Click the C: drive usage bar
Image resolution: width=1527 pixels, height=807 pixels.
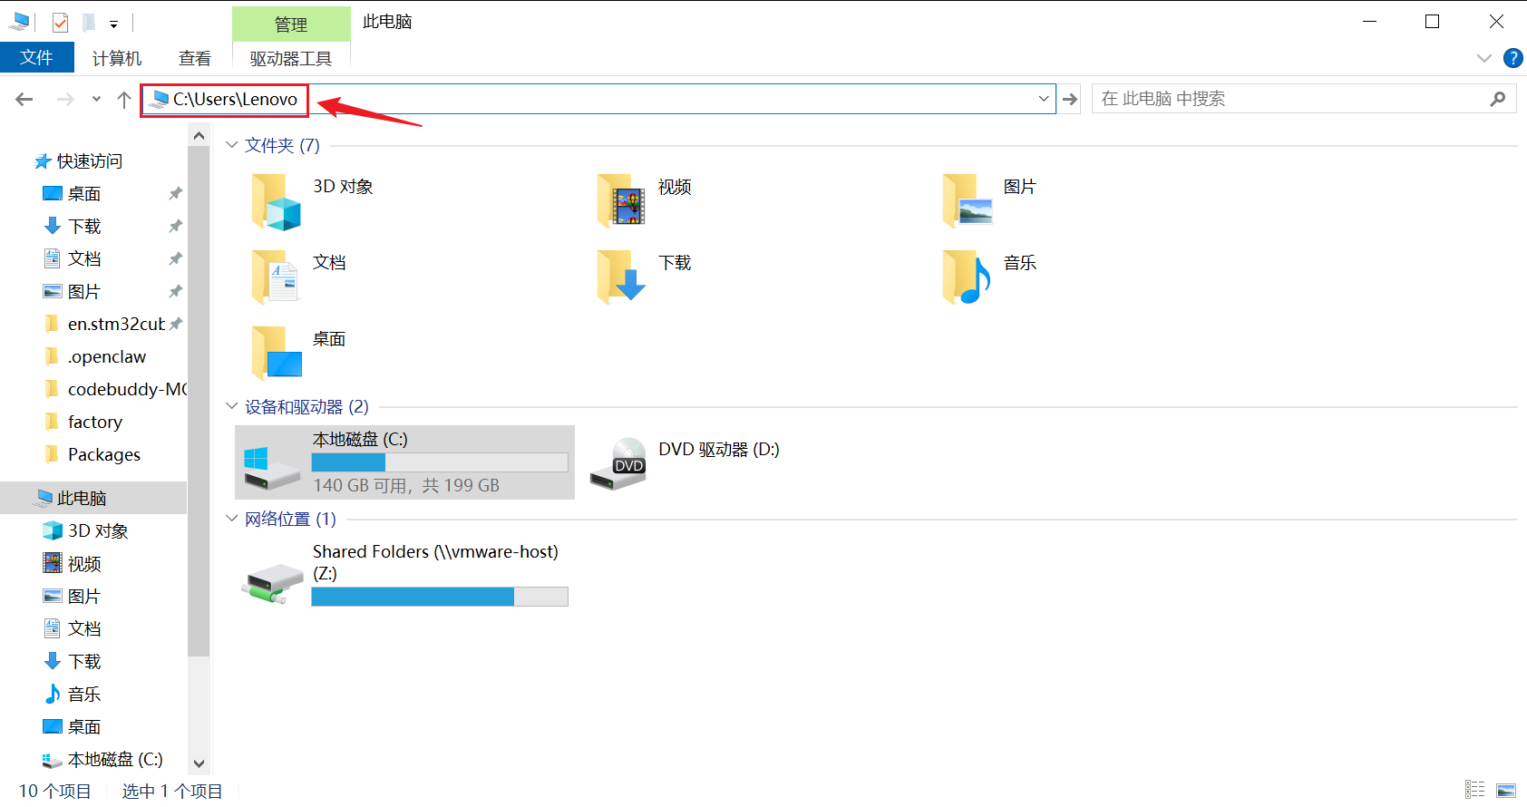[x=440, y=462]
